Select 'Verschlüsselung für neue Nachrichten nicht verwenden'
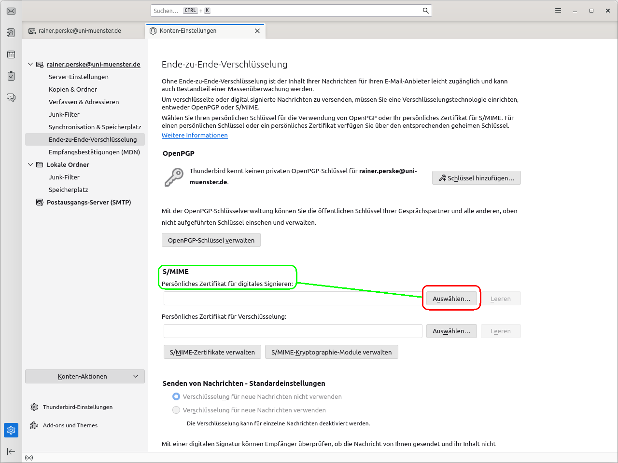Viewport: 618px width, 463px height. pyautogui.click(x=176, y=396)
